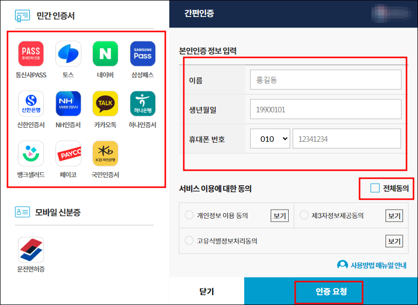
Task: Click the 닫기 button
Action: [x=207, y=291]
